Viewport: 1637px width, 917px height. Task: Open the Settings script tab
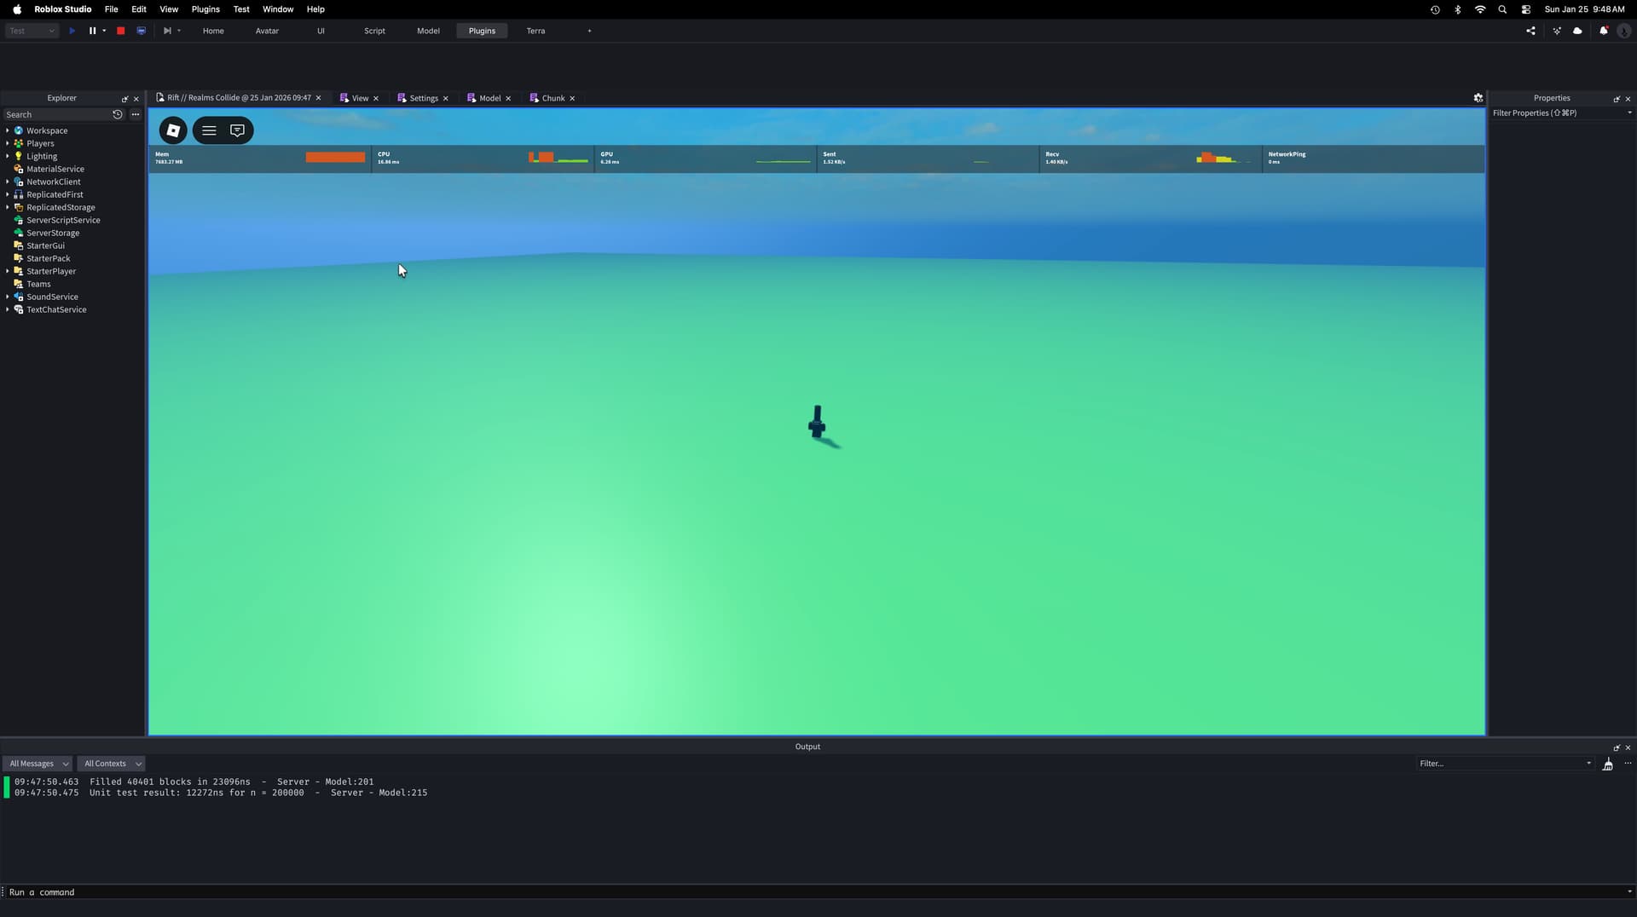(x=423, y=98)
